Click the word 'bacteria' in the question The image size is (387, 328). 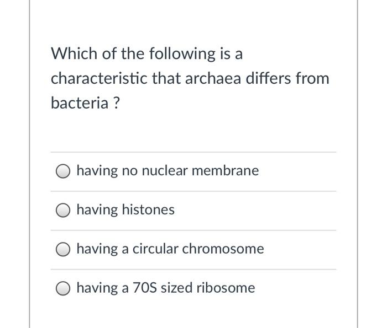(80, 103)
